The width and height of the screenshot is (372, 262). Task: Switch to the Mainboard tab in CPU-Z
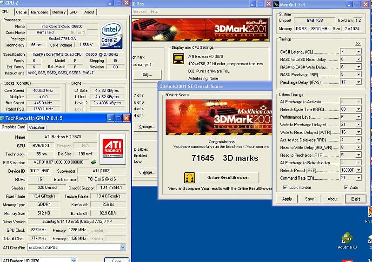coord(40,12)
